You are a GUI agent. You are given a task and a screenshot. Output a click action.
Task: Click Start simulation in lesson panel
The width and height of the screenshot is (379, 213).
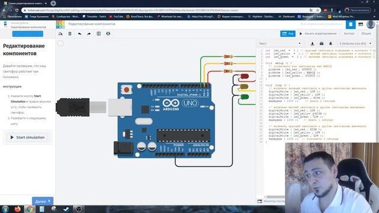(x=28, y=137)
